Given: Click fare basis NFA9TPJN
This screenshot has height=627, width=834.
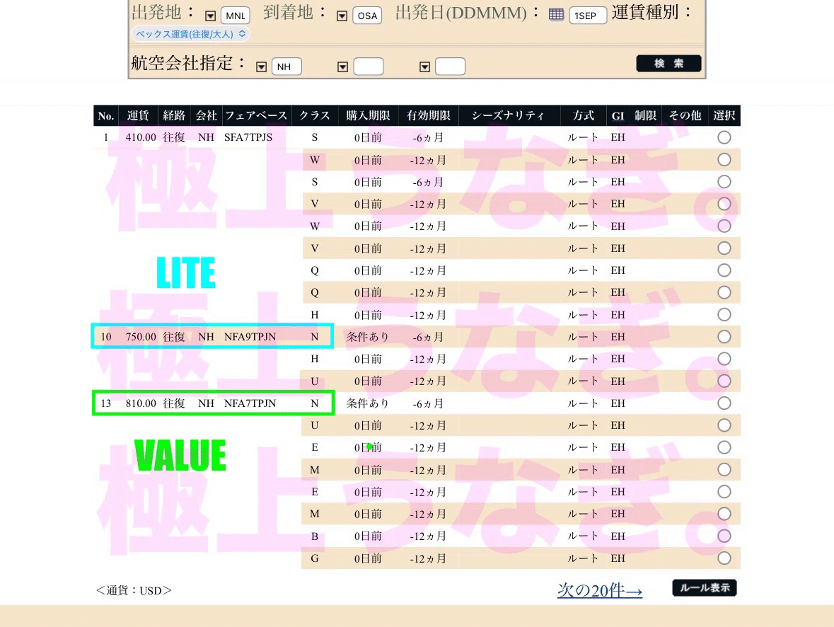Looking at the screenshot, I should pyautogui.click(x=250, y=336).
